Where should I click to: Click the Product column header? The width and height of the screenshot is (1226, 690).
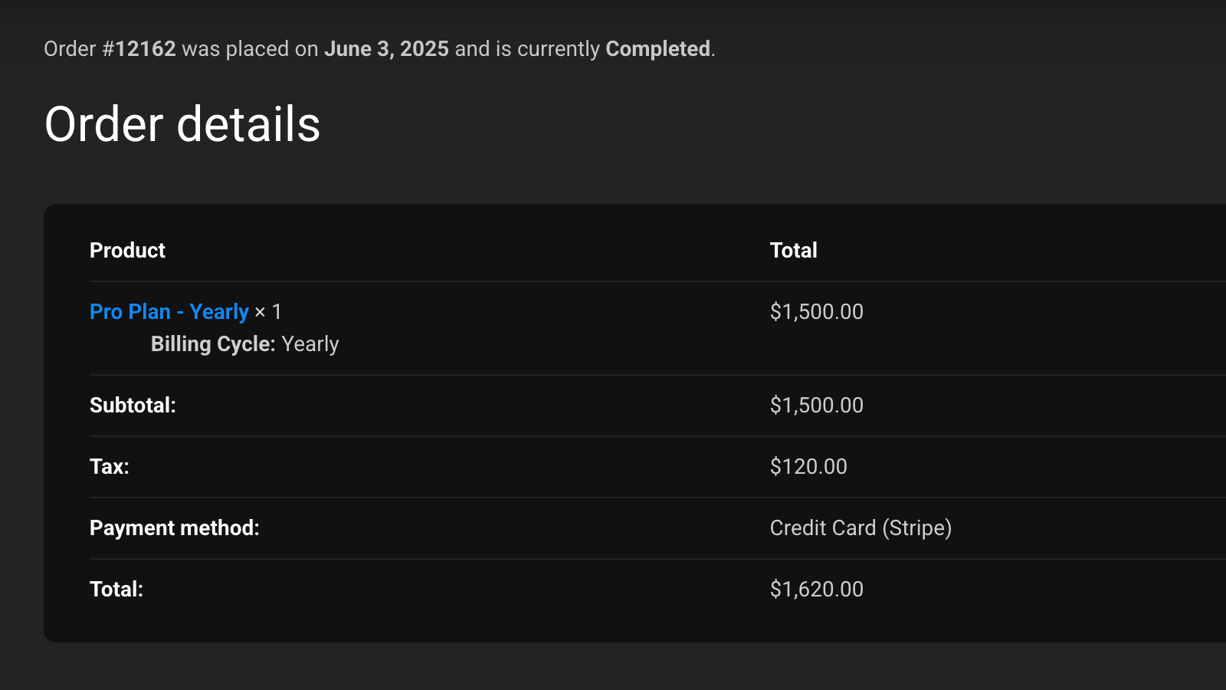point(127,251)
